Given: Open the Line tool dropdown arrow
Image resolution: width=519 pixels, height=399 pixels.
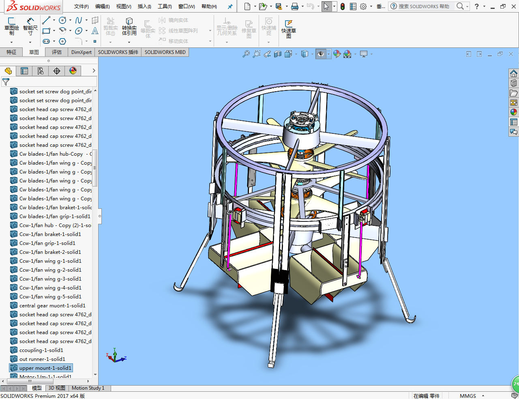Looking at the screenshot, I should 55,20.
